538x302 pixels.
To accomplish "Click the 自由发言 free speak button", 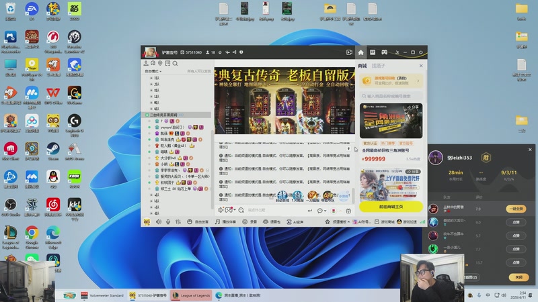I will tap(198, 222).
